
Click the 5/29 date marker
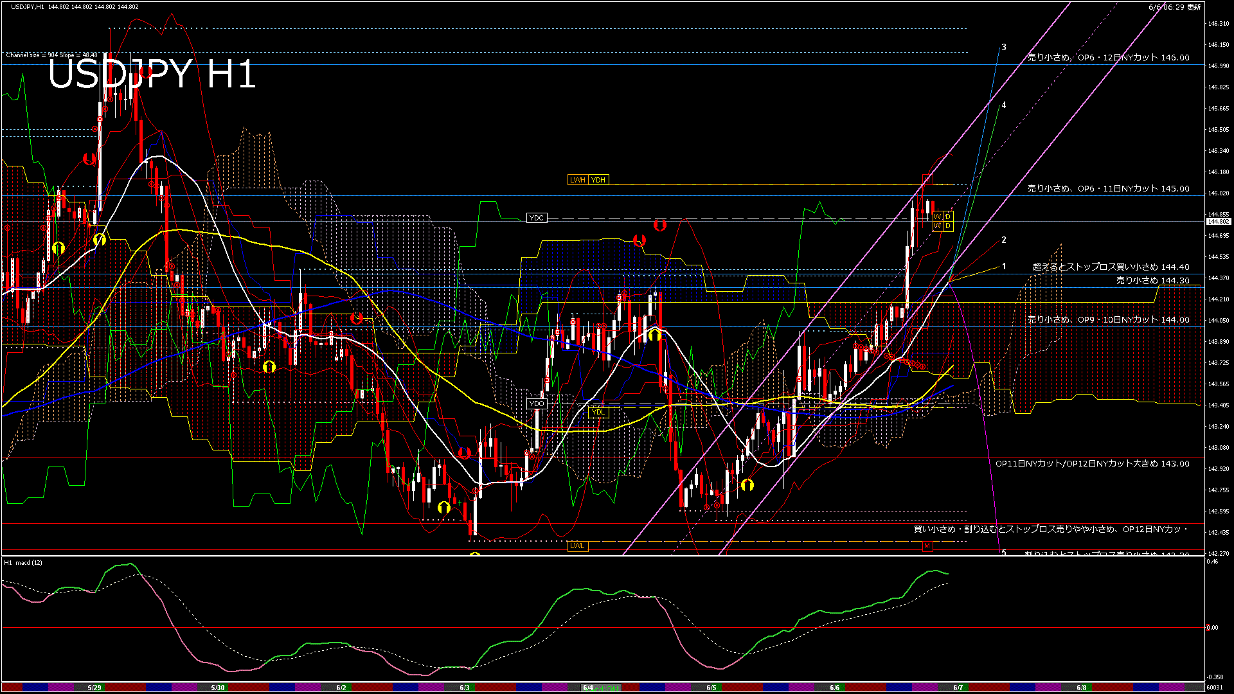point(94,688)
